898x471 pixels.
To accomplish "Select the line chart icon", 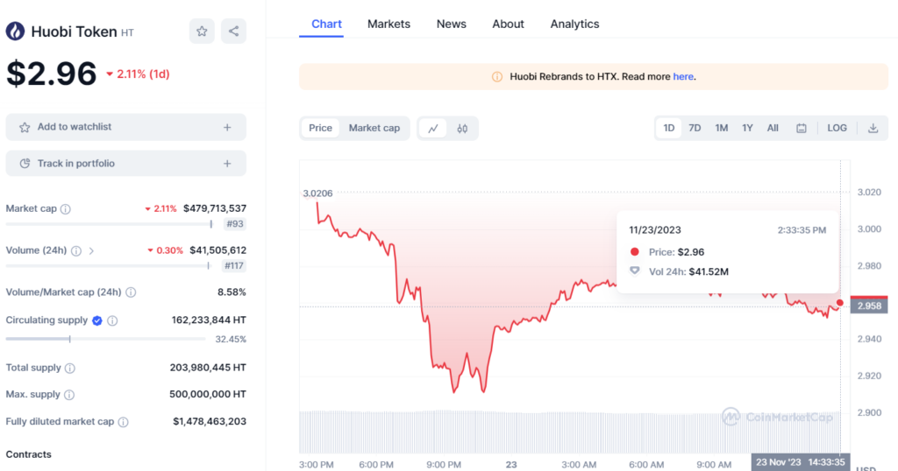I will pos(433,129).
